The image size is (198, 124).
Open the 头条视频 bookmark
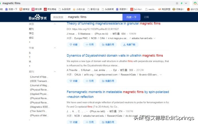[65, 9]
